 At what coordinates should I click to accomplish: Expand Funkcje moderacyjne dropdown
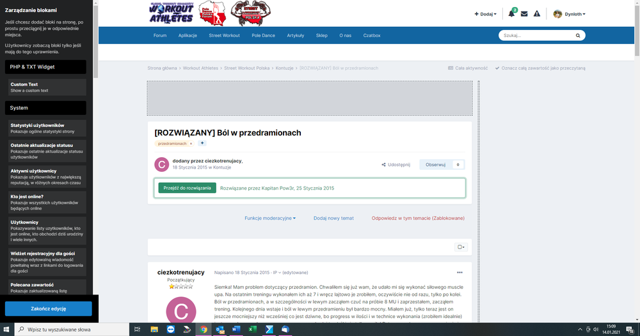(x=270, y=218)
